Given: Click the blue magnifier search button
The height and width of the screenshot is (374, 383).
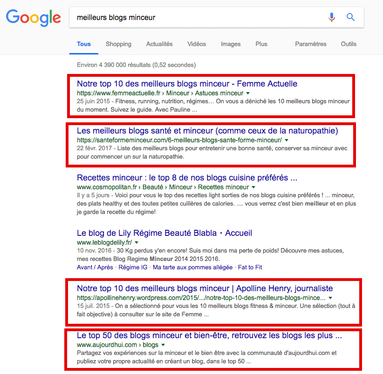Looking at the screenshot, I should coord(350,17).
